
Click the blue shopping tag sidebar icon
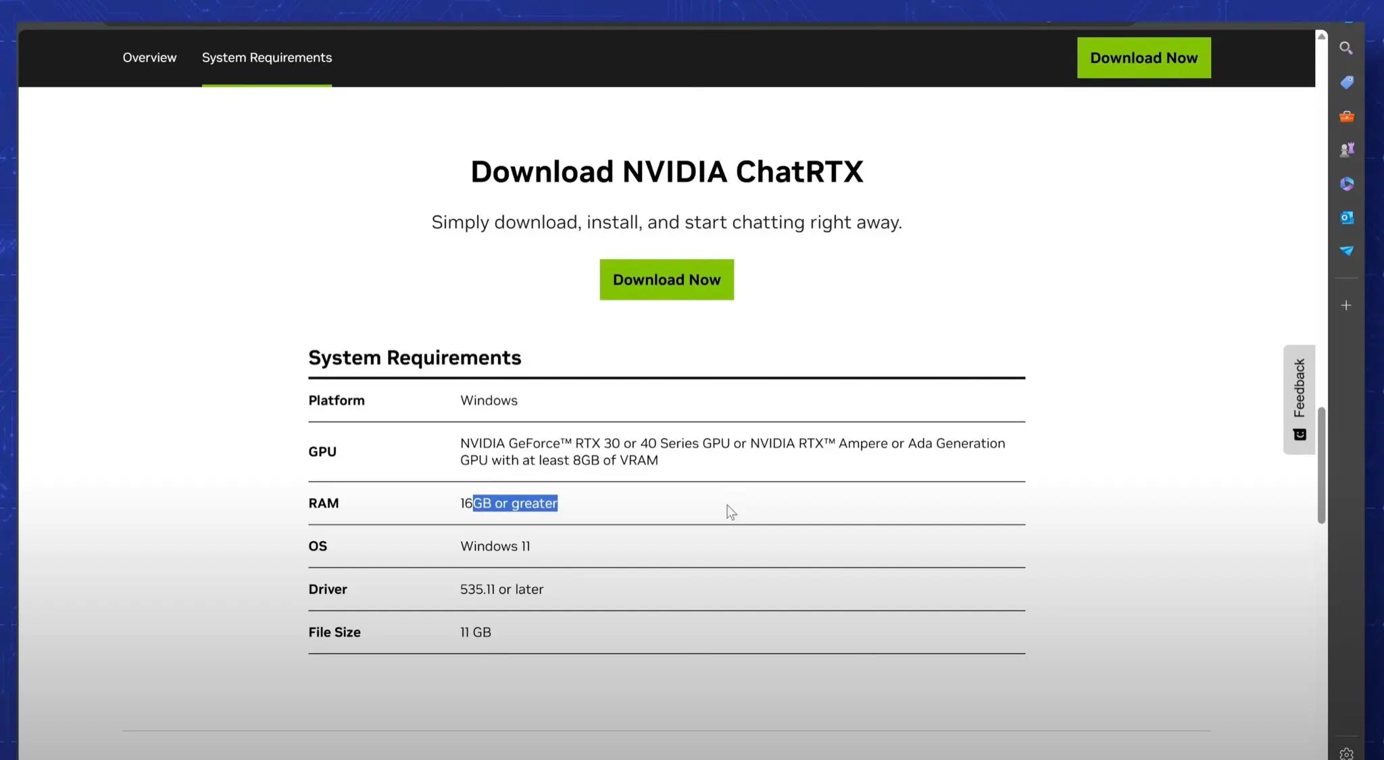pyautogui.click(x=1346, y=82)
